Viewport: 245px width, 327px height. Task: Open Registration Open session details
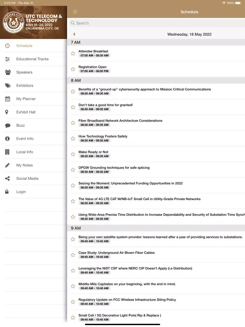click(x=156, y=69)
